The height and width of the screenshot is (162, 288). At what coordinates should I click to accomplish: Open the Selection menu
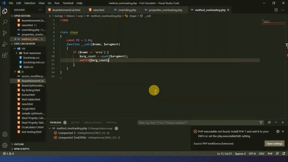click(30, 3)
